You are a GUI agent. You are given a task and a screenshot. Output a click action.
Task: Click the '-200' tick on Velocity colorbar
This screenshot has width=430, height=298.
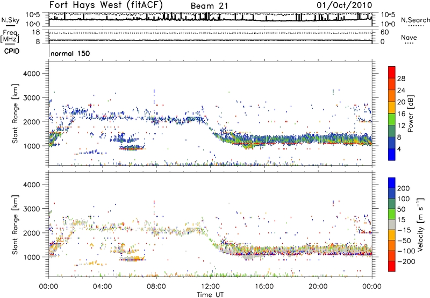405,261
